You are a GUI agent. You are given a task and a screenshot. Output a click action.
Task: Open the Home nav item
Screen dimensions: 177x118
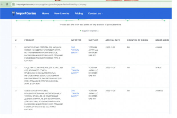coord(45,14)
